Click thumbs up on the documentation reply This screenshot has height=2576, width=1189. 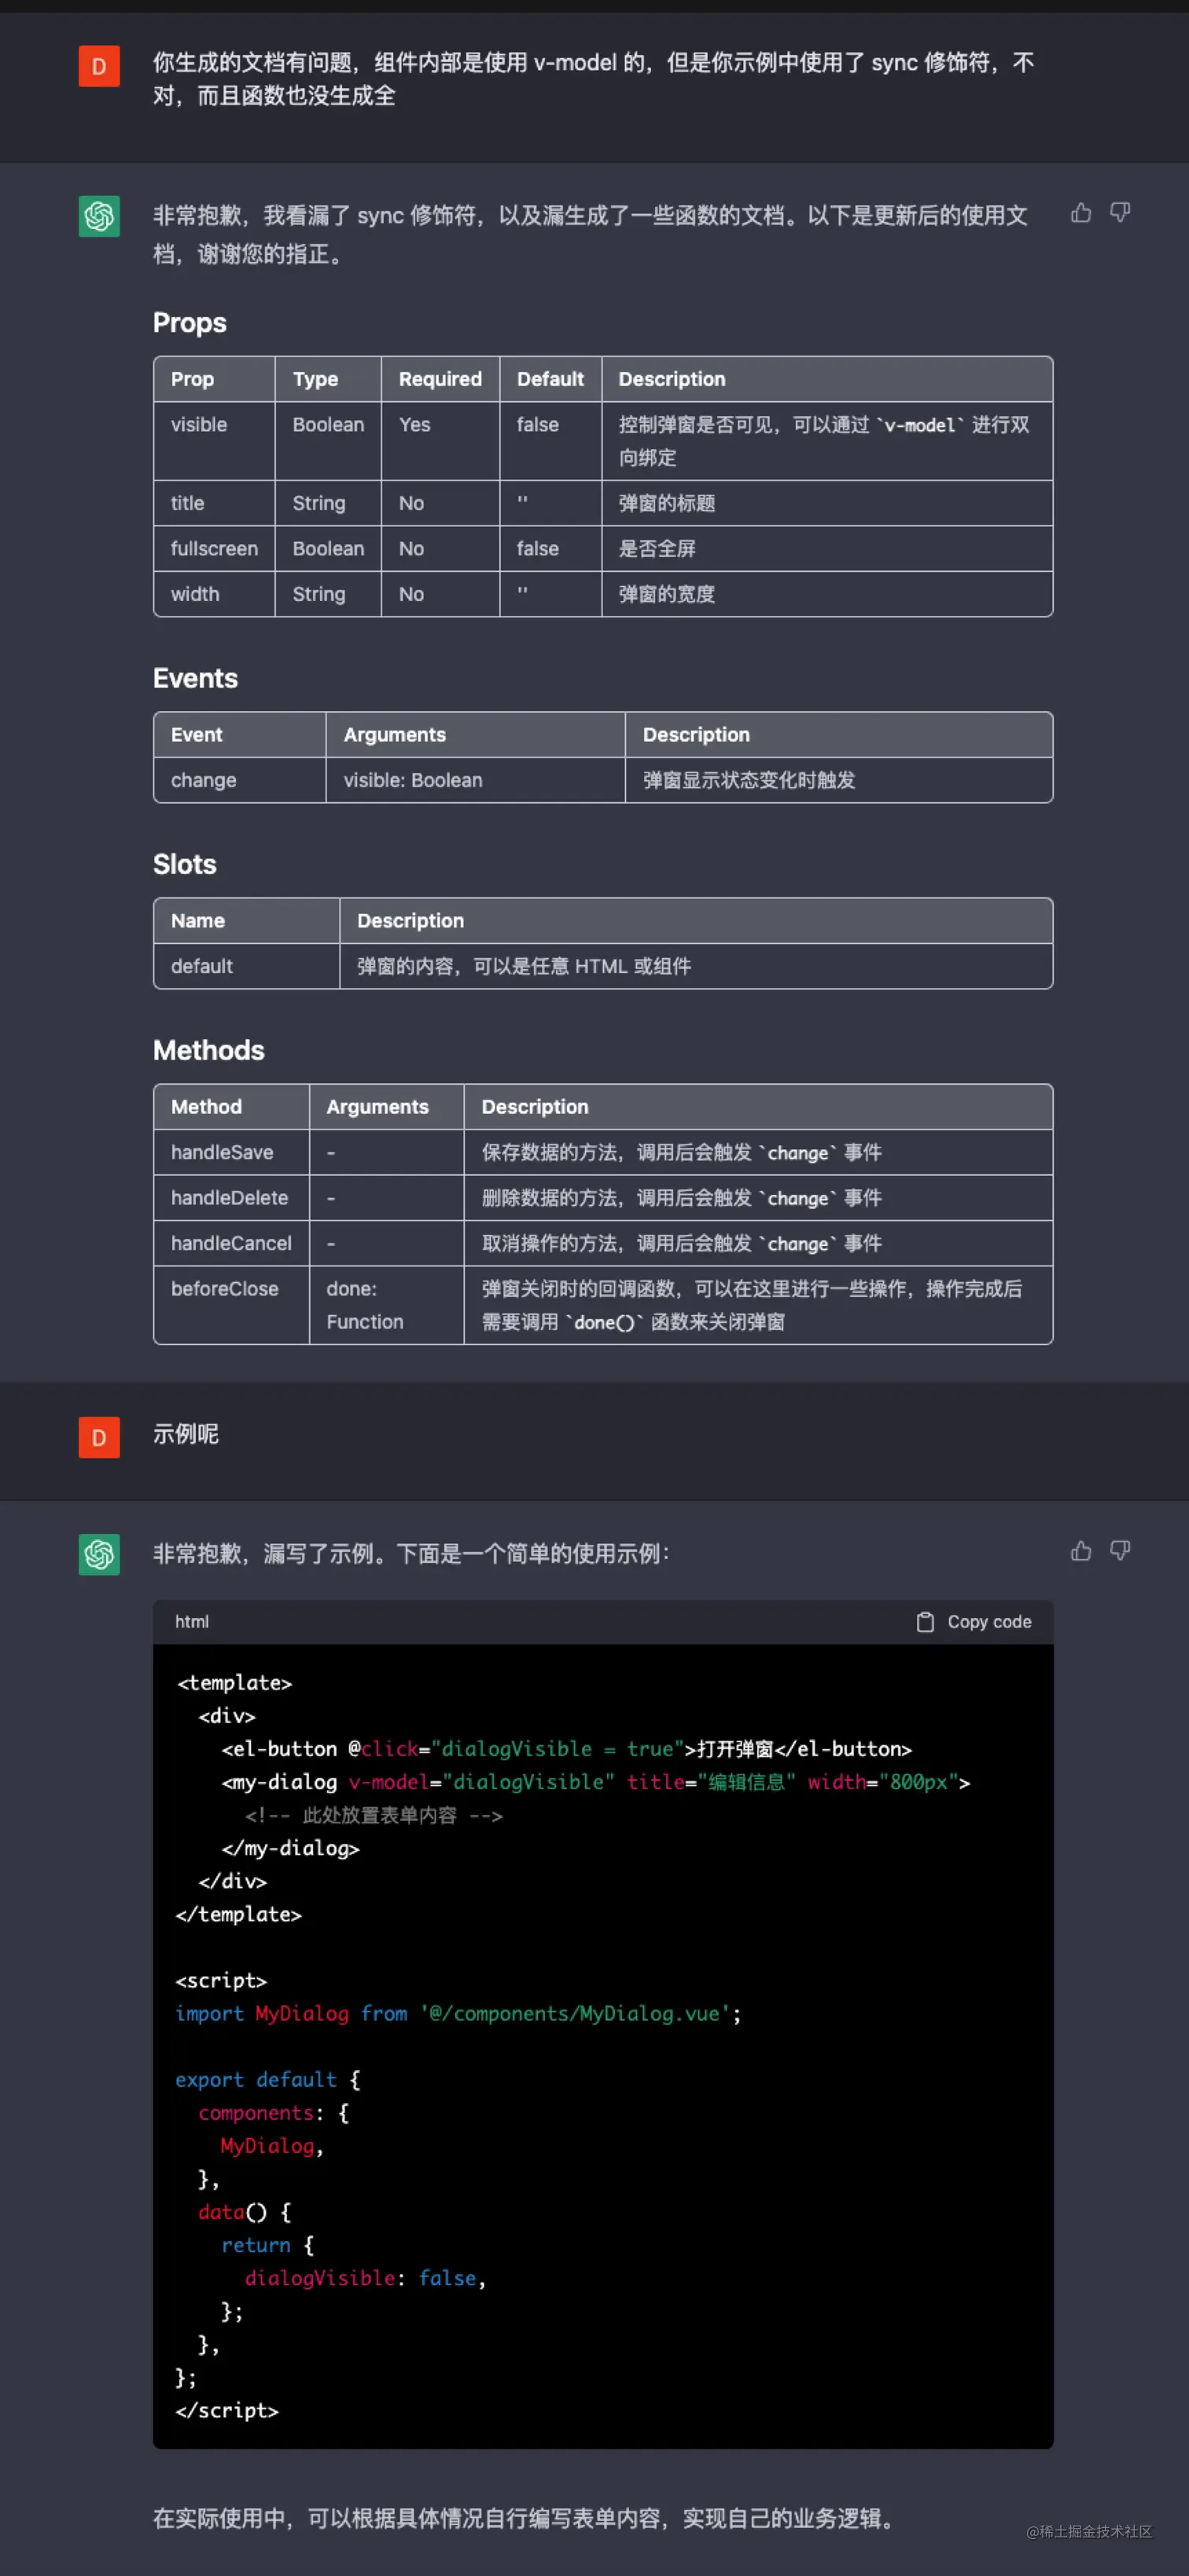(1080, 212)
